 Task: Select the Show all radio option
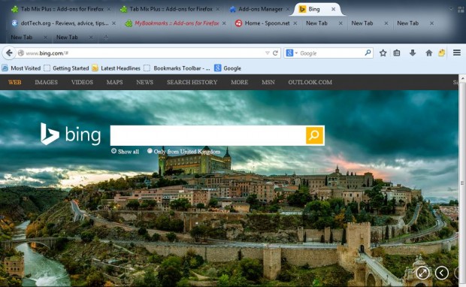(113, 151)
